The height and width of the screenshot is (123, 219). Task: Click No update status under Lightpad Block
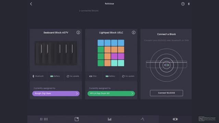128,76
